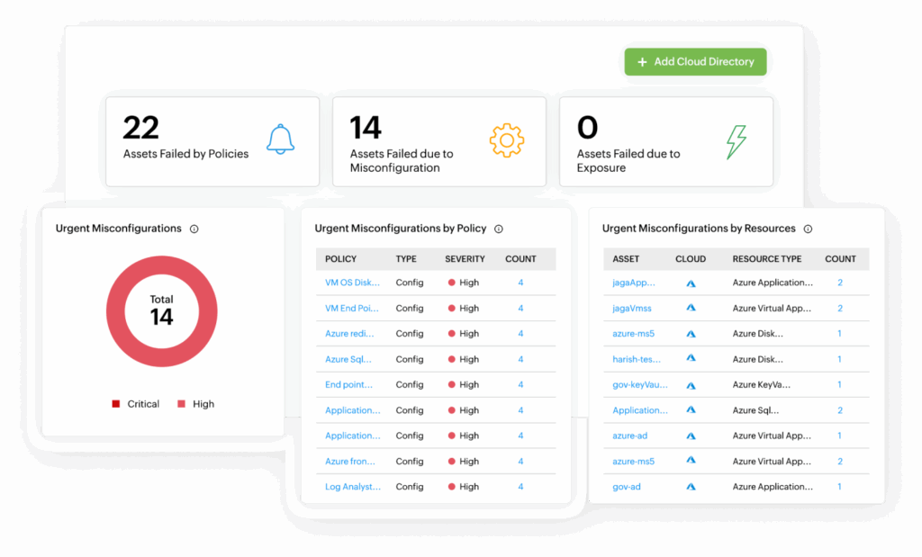Open the VM OS Disk... policy link
922x557 pixels.
[352, 283]
